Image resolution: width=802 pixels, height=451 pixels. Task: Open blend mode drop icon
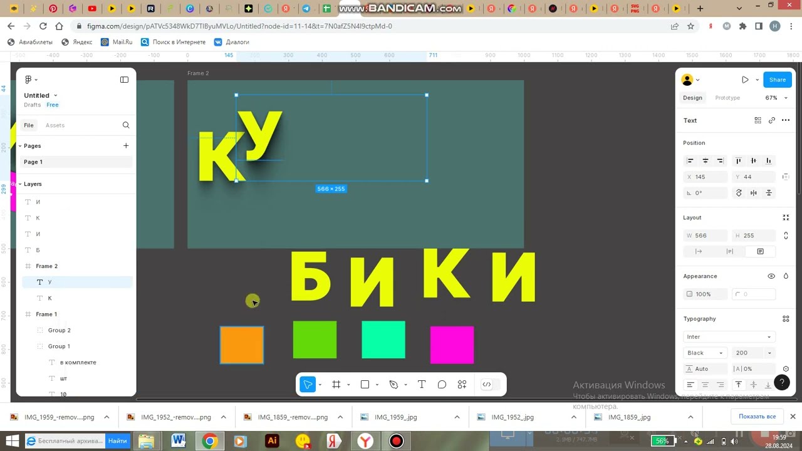point(786,276)
